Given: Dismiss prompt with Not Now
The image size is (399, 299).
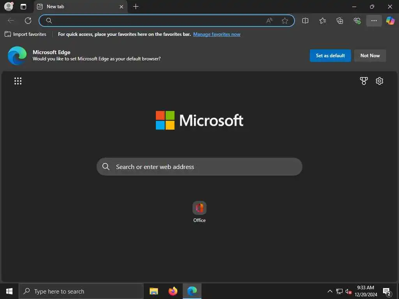Looking at the screenshot, I should click(370, 55).
